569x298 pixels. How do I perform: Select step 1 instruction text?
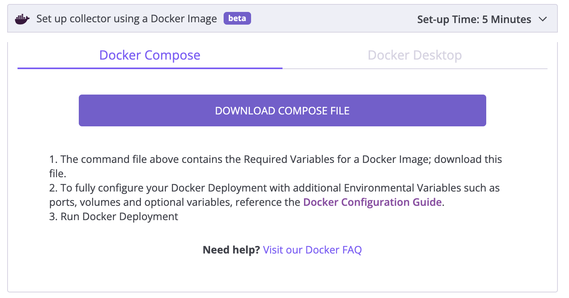(275, 159)
